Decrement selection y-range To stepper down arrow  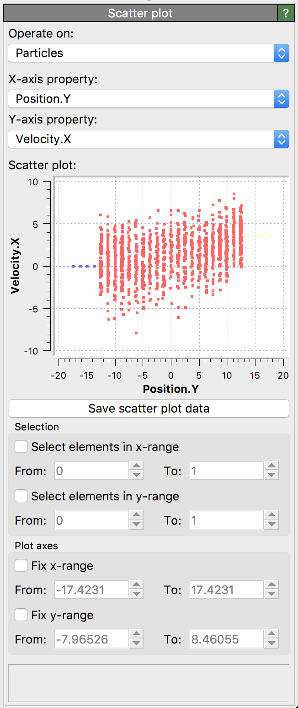[271, 525]
